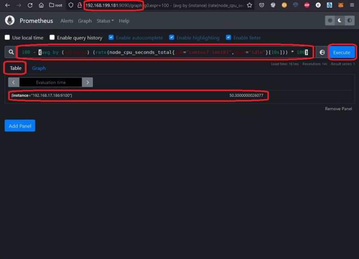Screen dimensions: 359x259
Task: Select the light theme sun icon
Action: pos(330,21)
